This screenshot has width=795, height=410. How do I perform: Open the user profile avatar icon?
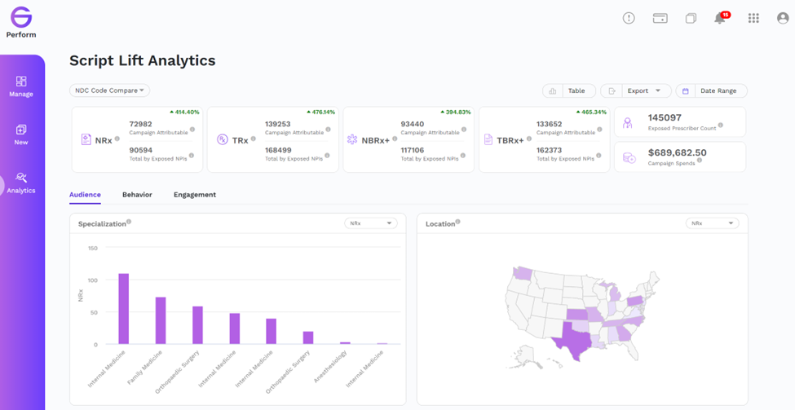[782, 18]
